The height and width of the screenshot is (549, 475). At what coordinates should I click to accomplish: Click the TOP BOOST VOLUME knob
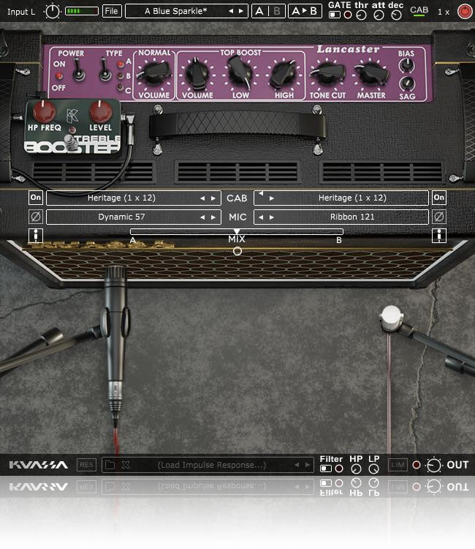pyautogui.click(x=197, y=73)
